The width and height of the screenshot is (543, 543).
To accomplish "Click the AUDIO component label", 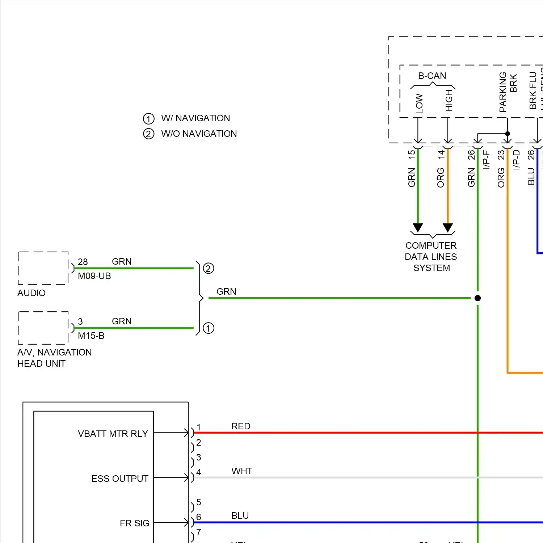I will click(x=31, y=293).
